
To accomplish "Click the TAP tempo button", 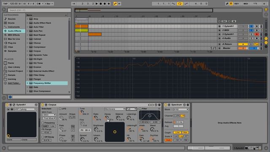I will point(5,4).
